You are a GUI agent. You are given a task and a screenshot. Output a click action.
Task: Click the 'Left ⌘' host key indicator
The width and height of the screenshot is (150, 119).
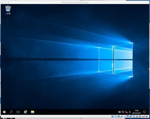click(145, 117)
